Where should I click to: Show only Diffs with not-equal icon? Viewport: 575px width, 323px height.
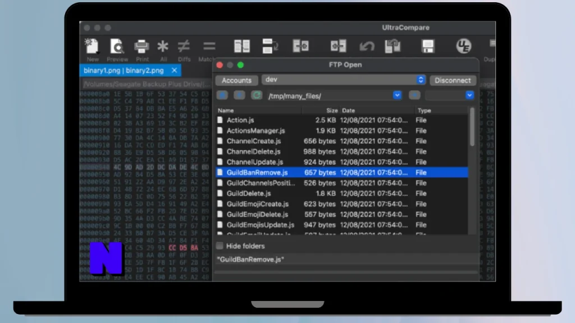(x=184, y=46)
